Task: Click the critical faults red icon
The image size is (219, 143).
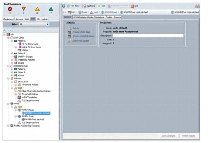Action: (10, 9)
